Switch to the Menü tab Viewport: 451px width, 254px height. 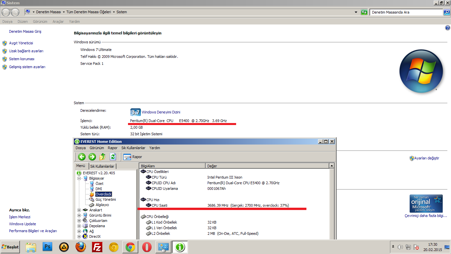[x=81, y=166]
